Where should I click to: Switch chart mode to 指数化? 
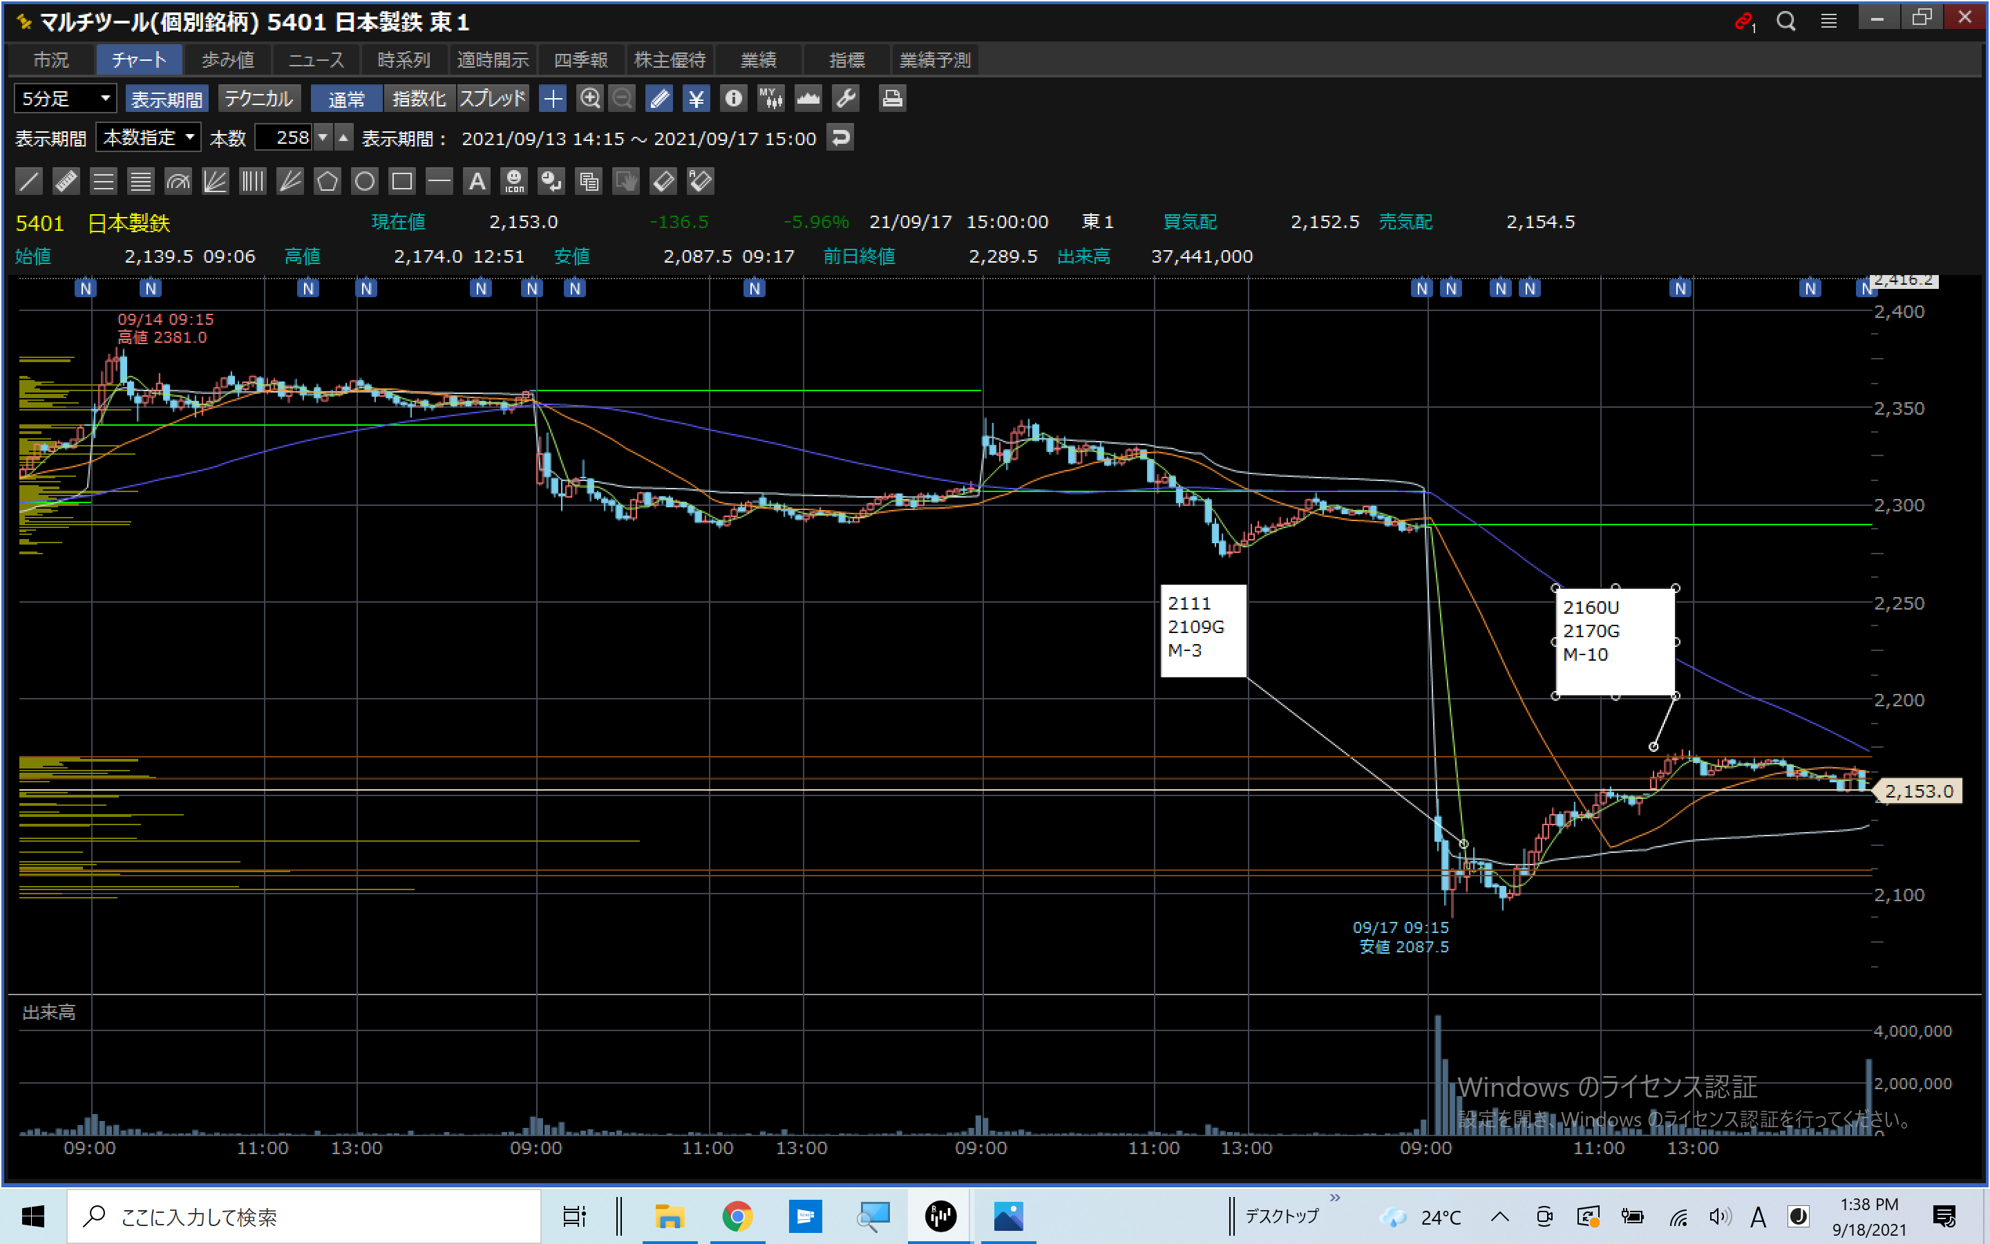click(x=419, y=99)
